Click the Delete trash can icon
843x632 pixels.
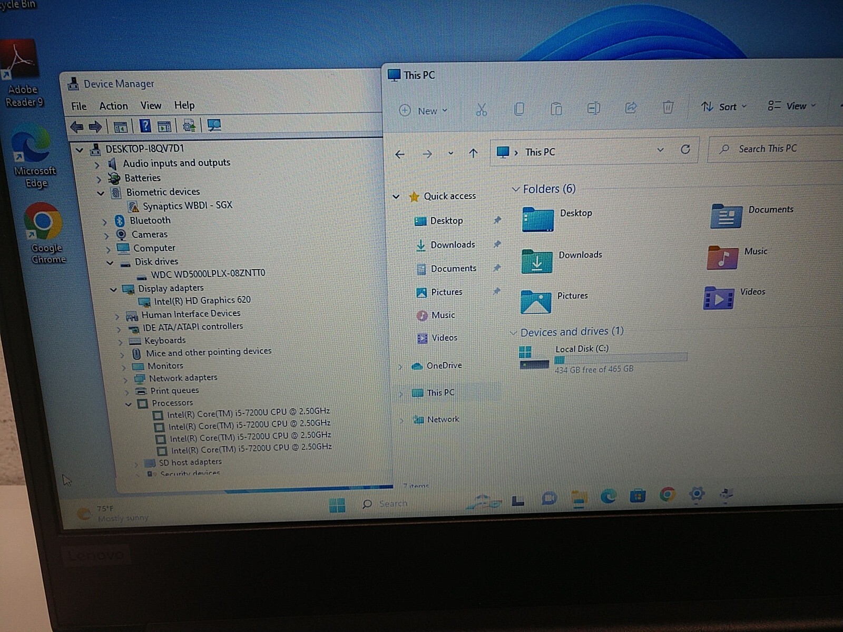point(668,107)
